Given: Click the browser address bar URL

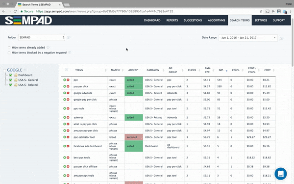Looking at the screenshot, I should [x=105, y=11].
